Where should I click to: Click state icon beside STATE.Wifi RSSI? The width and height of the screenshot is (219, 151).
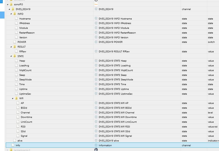(96, 126)
